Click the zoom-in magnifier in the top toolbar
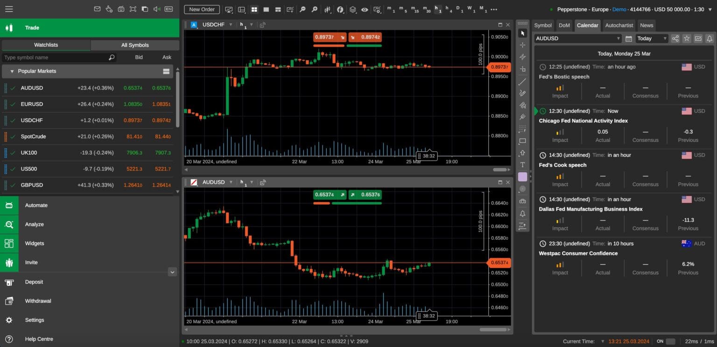This screenshot has width=717, height=347. tap(314, 9)
